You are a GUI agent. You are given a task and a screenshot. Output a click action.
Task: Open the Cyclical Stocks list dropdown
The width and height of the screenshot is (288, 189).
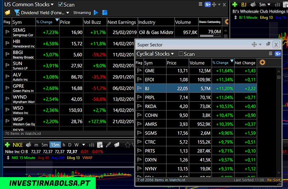(x=172, y=54)
